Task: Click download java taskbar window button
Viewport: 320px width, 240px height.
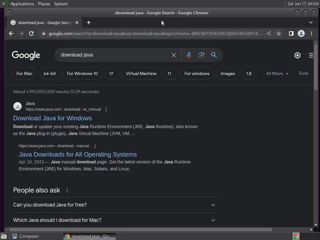Action: [89, 236]
